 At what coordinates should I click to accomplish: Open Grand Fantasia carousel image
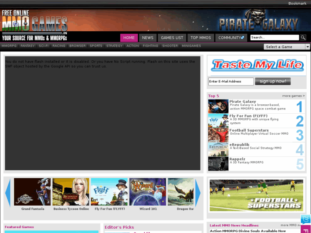point(33,192)
